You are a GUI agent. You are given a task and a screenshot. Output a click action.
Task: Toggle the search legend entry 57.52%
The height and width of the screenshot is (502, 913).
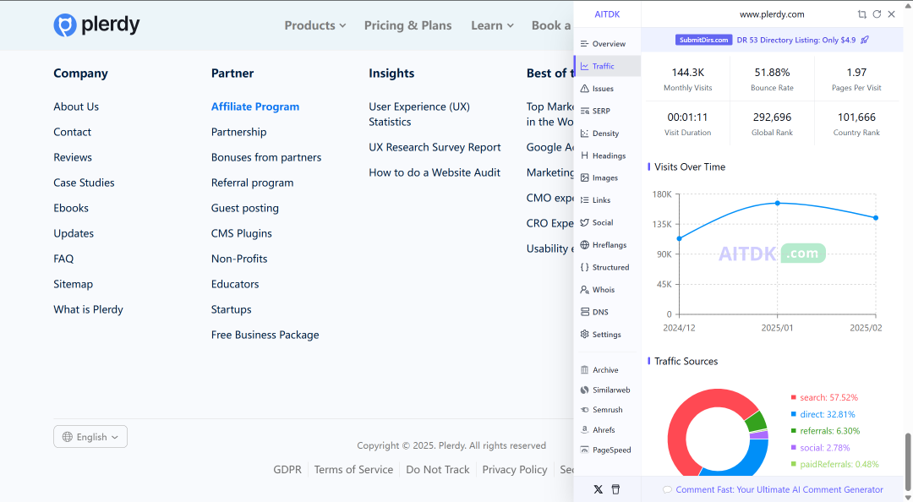pos(824,397)
